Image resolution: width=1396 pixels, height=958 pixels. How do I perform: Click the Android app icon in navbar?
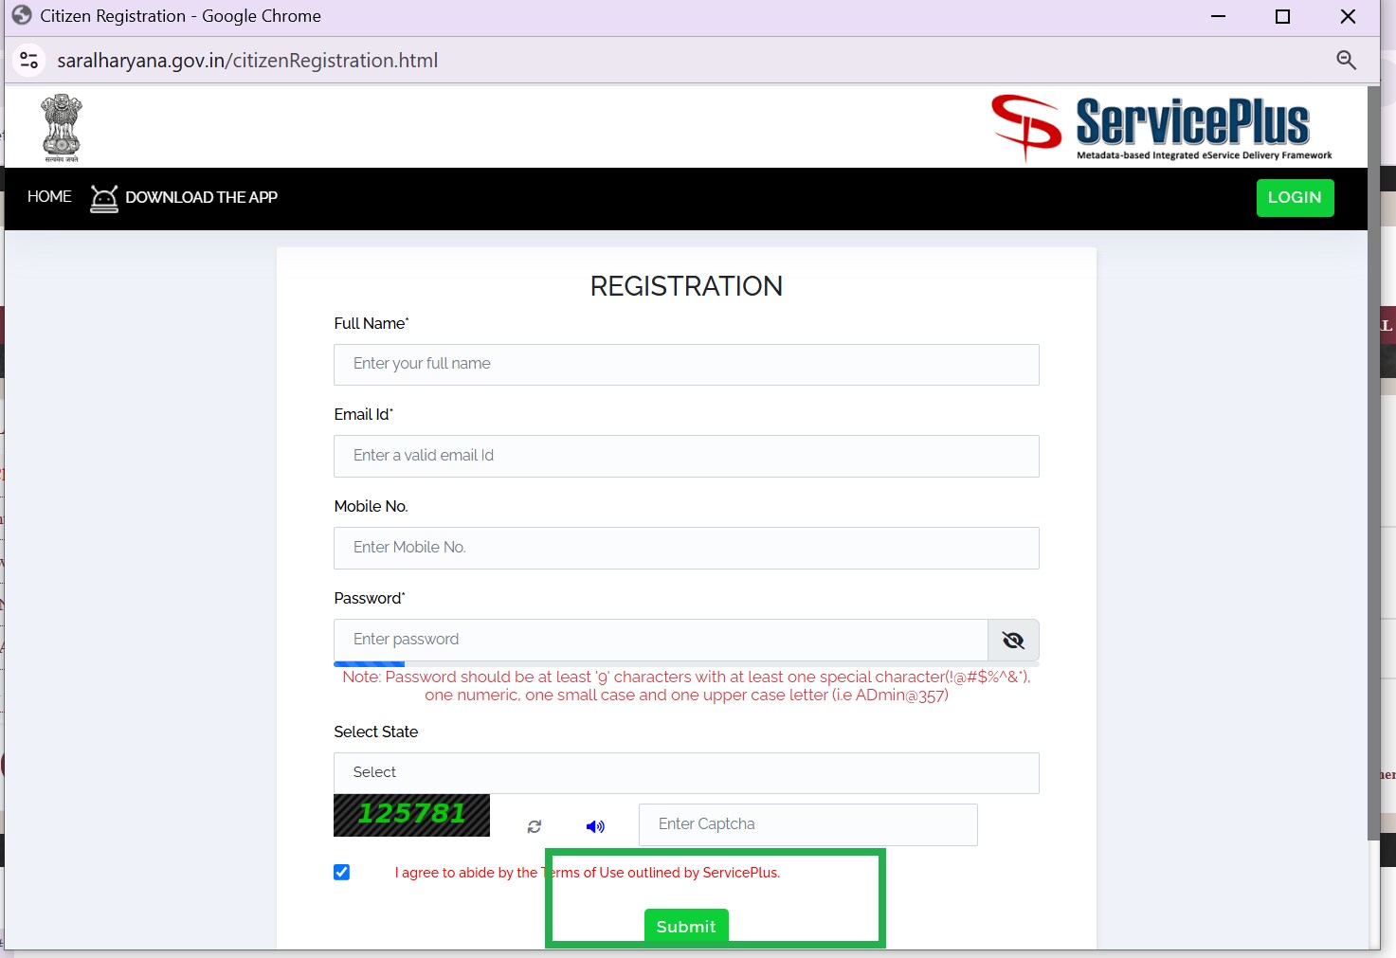[x=104, y=198]
